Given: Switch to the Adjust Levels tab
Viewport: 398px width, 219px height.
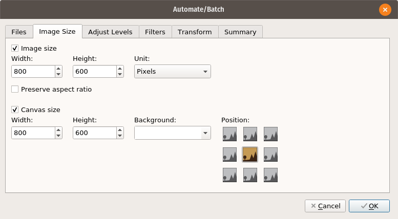Looking at the screenshot, I should point(111,32).
